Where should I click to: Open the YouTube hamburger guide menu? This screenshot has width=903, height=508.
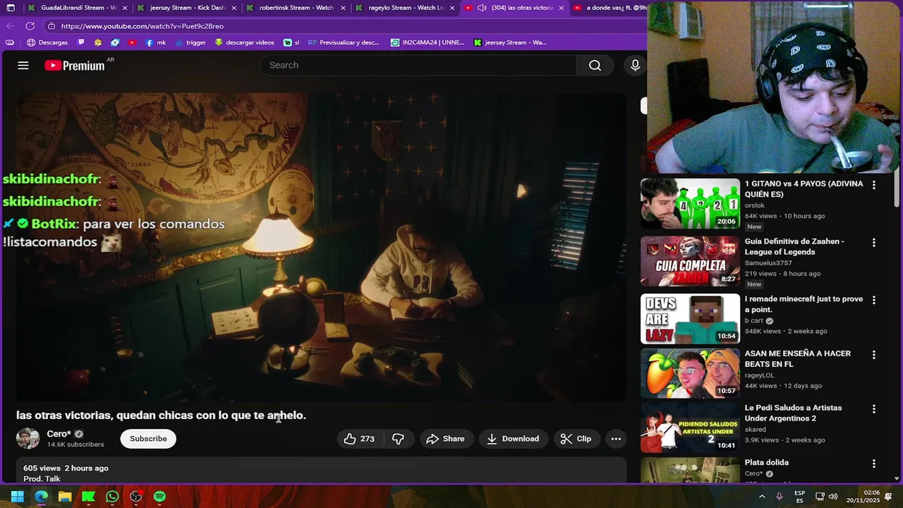(23, 65)
